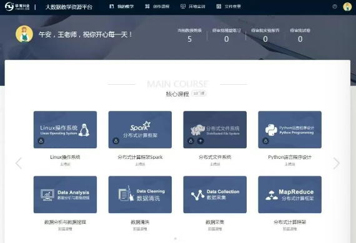Click the user icon on 分布式文件系统 card
The width and height of the screenshot is (356, 243).
click(x=190, y=141)
